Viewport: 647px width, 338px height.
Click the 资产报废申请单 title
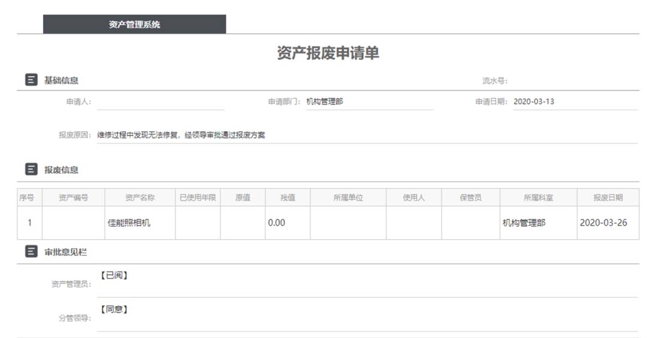point(328,53)
